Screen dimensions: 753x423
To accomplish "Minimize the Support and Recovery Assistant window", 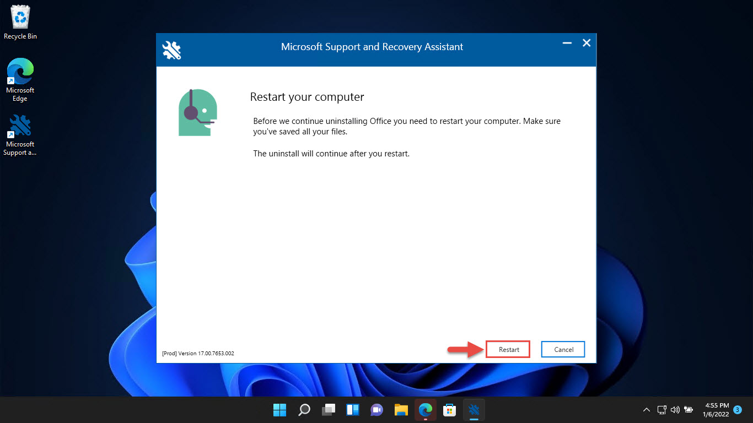I will click(567, 43).
